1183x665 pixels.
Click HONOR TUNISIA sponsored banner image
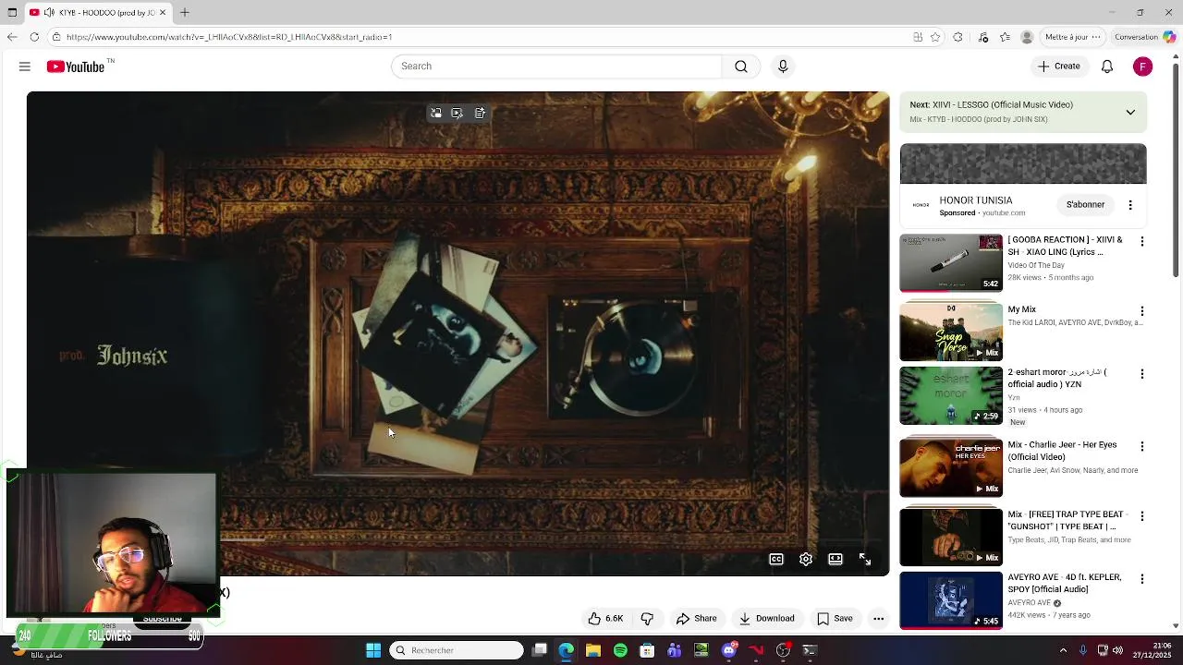(1023, 163)
